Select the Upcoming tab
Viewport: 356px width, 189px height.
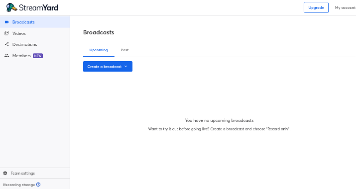tap(99, 50)
